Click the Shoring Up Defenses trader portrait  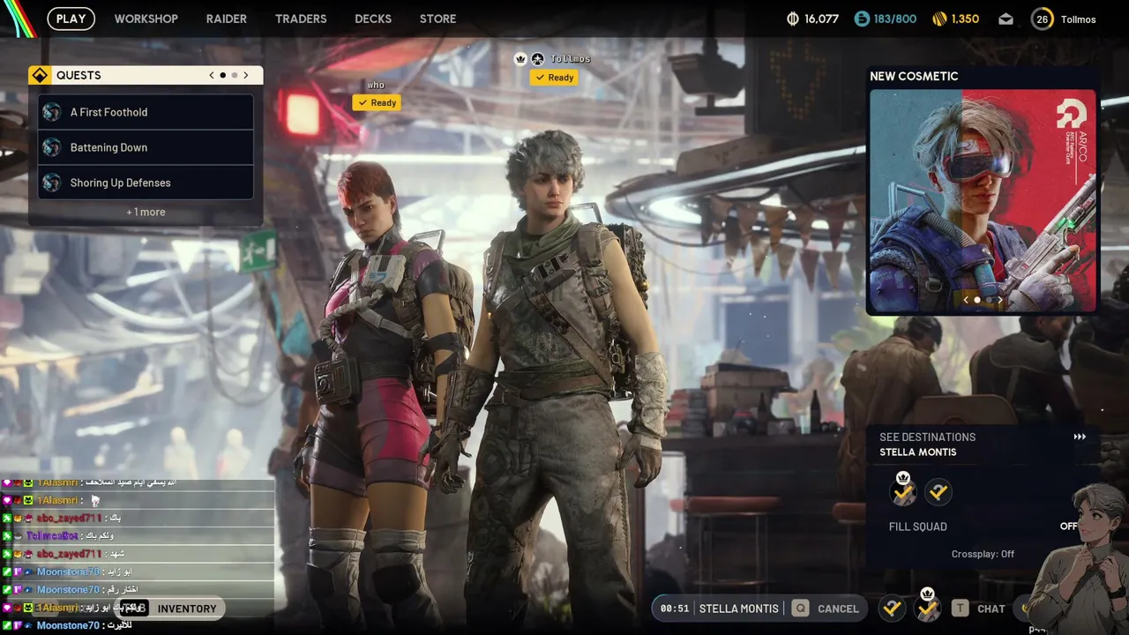[x=52, y=183]
